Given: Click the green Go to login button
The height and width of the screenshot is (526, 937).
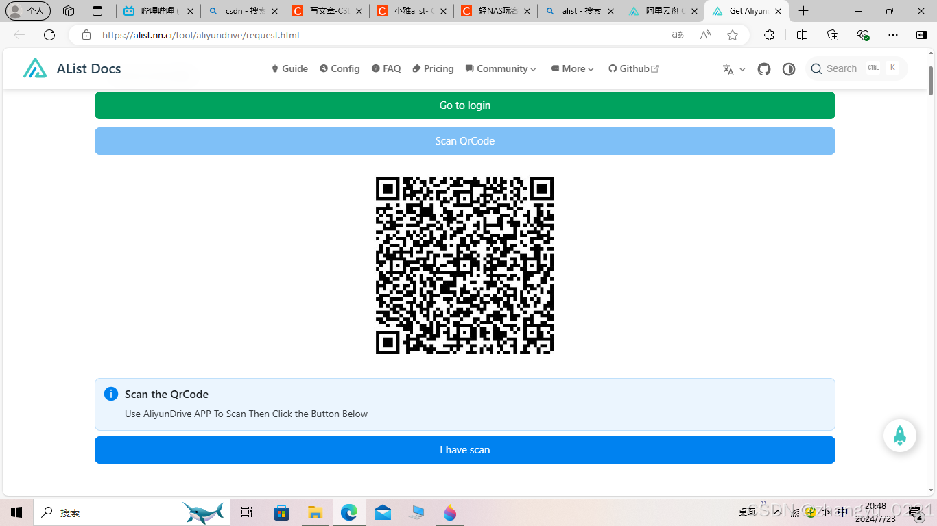Looking at the screenshot, I should click(x=465, y=105).
